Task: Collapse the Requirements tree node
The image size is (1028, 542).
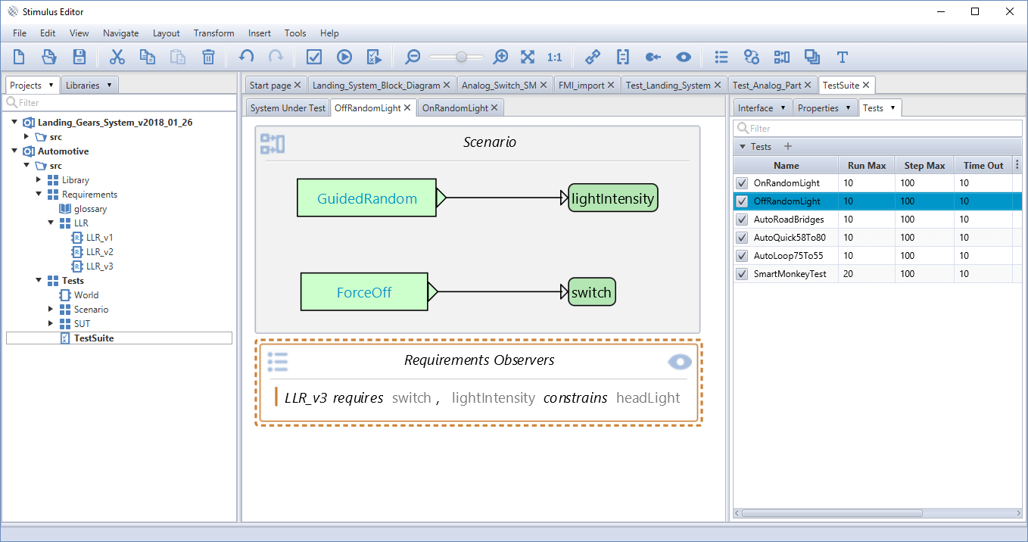Action: [39, 195]
